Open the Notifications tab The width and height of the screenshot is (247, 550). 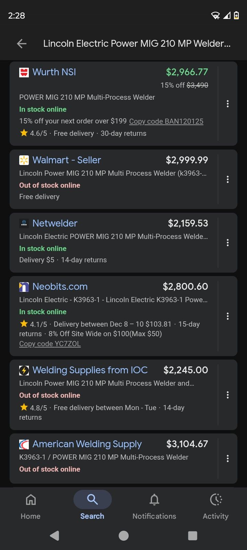coord(154,506)
